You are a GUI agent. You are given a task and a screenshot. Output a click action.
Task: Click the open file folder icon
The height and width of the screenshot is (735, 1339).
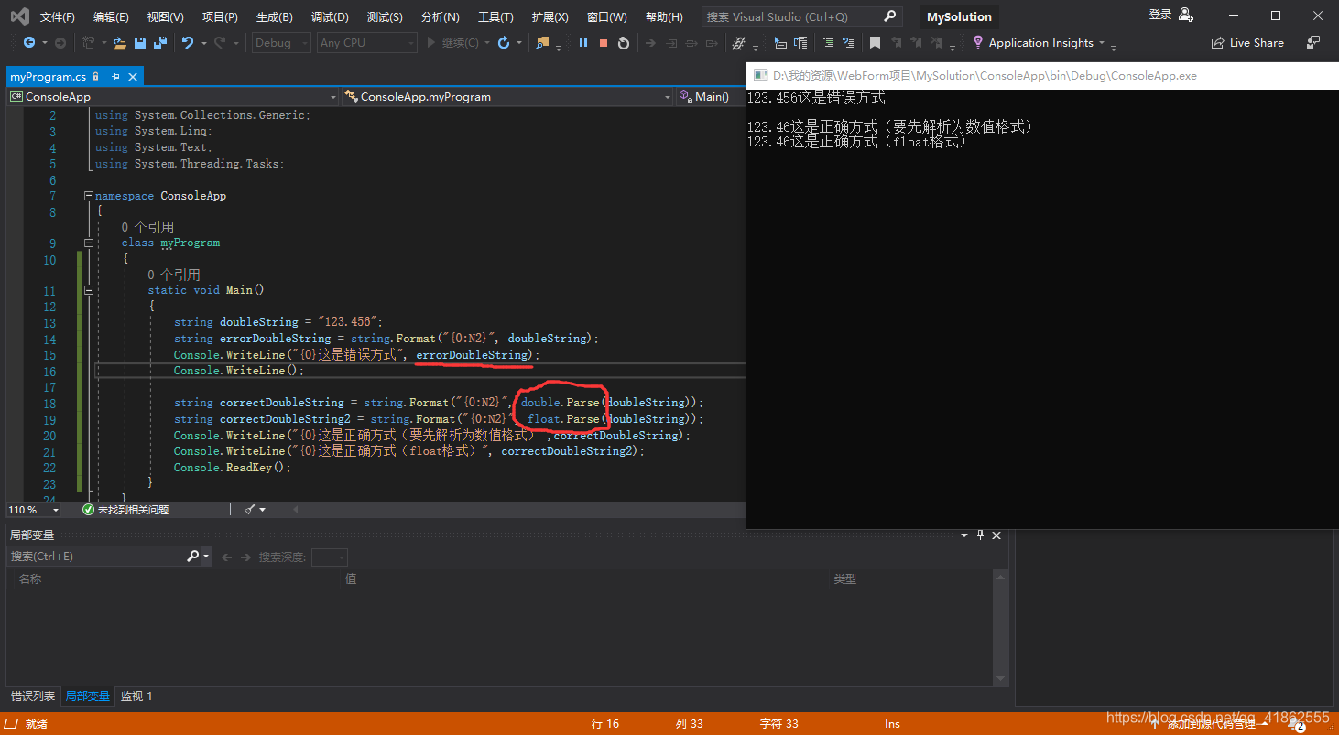click(120, 42)
